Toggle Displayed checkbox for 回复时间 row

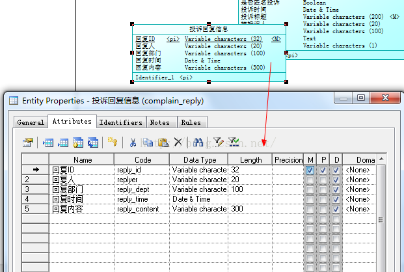coord(336,199)
